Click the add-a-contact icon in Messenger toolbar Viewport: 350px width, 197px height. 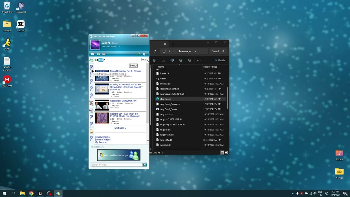[x=98, y=54]
